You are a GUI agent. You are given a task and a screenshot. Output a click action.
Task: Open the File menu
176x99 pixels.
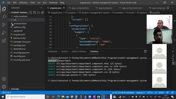click(9, 2)
